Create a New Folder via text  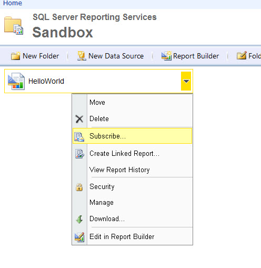[41, 56]
